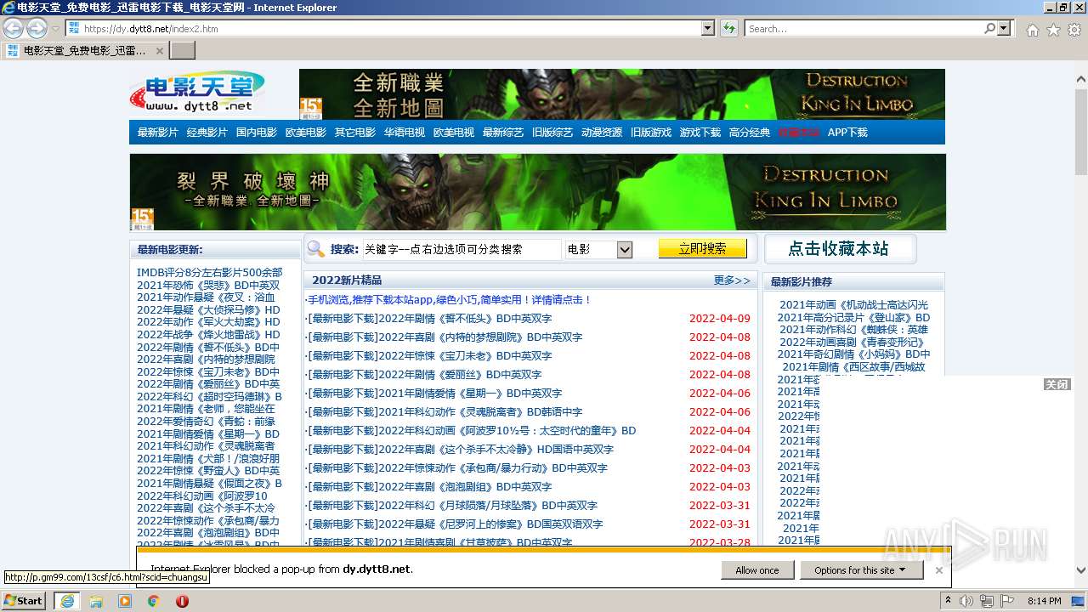Open the 高分经典 navigation menu
The width and height of the screenshot is (1088, 612).
tap(750, 133)
